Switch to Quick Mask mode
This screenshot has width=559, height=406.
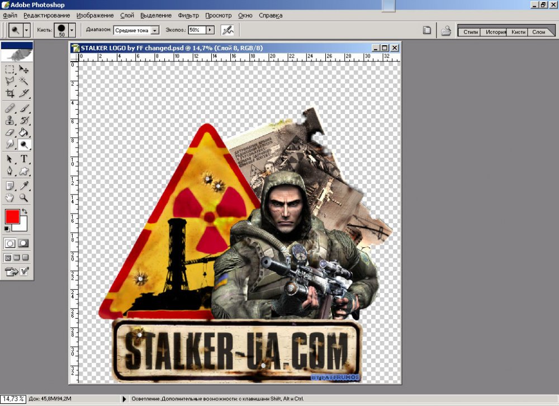[23, 243]
